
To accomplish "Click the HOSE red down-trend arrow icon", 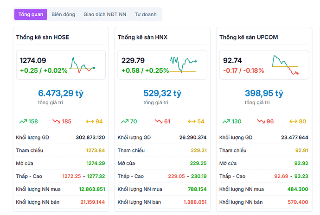I will point(56,121).
